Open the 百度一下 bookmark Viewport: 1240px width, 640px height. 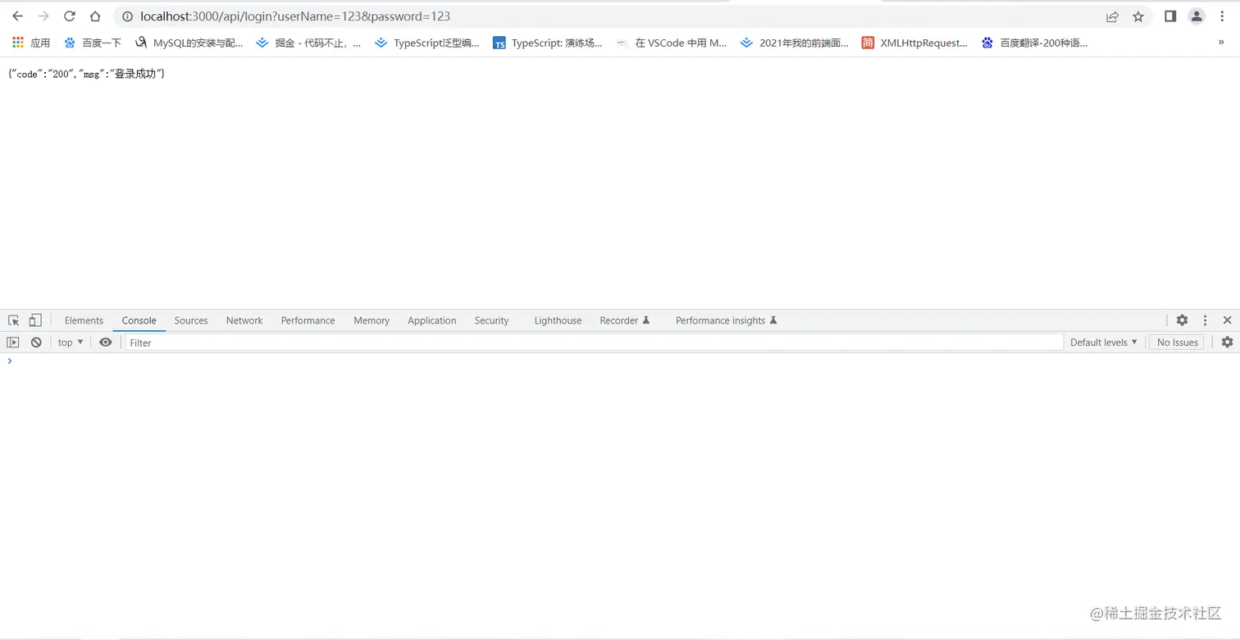pos(92,43)
